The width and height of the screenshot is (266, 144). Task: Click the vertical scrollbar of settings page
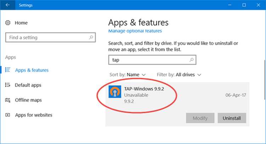265,79
